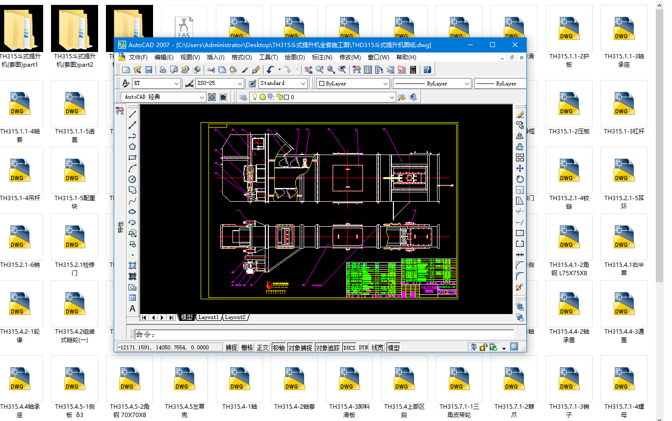Select the Spline draw tool
Screen dimensions: 672x421
point(132,201)
